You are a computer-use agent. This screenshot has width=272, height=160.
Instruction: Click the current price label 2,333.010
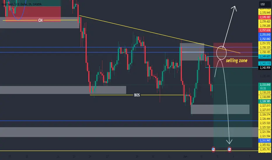[265, 86]
